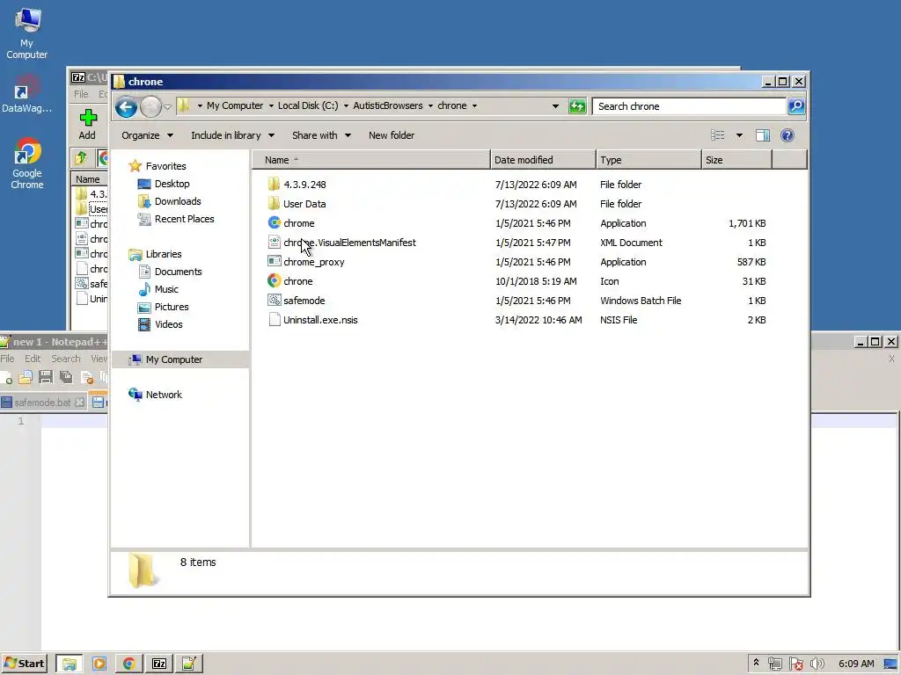This screenshot has width=901, height=675.
Task: Close the safemode.bat tab
Action: pyautogui.click(x=80, y=403)
